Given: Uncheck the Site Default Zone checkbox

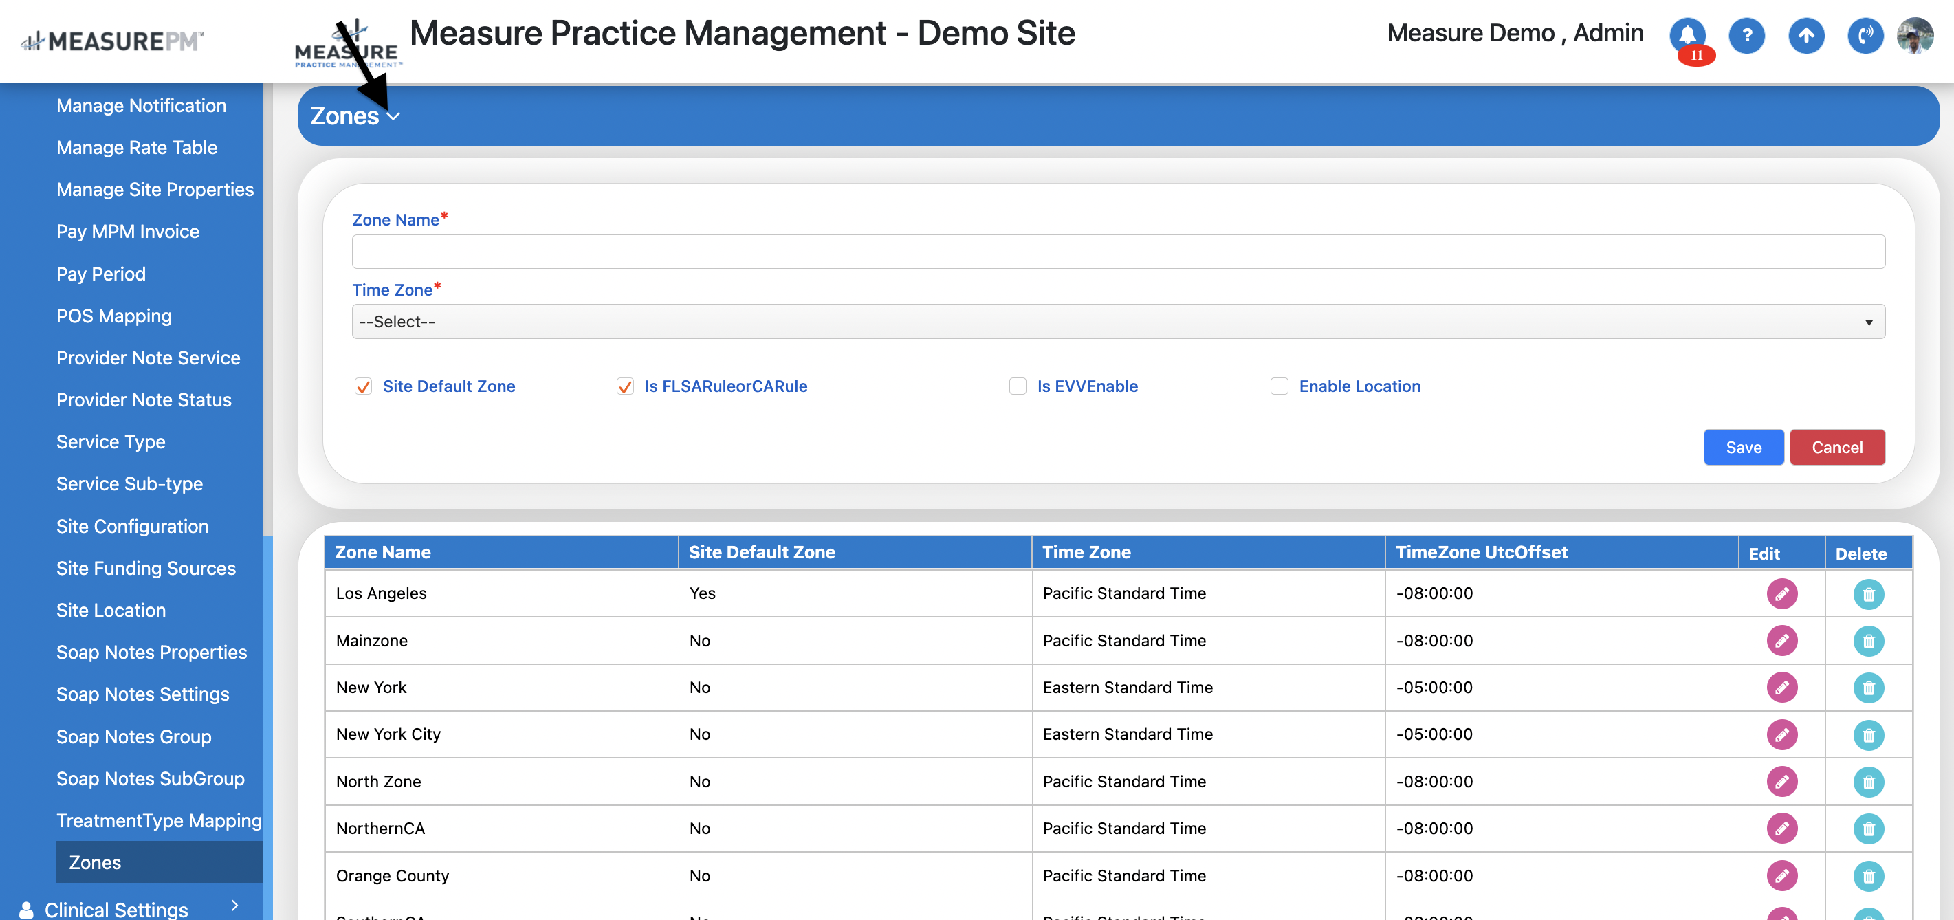Looking at the screenshot, I should coord(363,387).
